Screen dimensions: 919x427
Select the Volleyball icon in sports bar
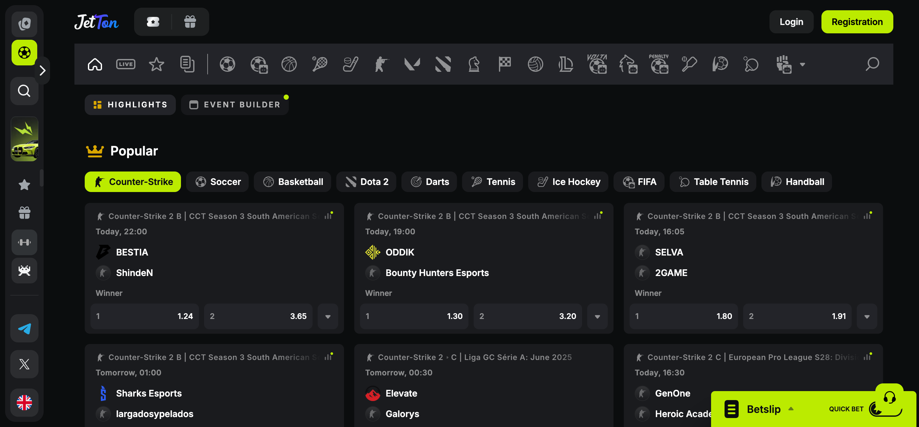coord(536,64)
